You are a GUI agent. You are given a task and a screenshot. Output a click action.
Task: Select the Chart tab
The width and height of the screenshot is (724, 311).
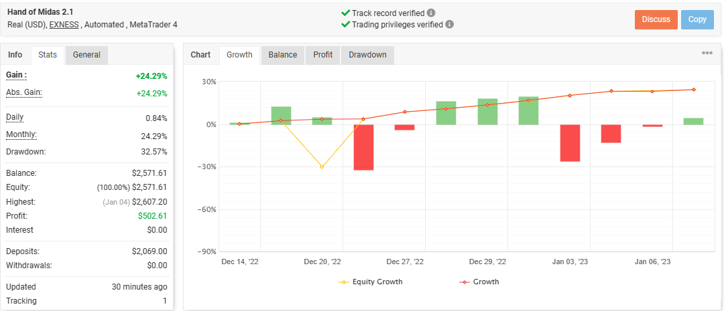pos(200,55)
